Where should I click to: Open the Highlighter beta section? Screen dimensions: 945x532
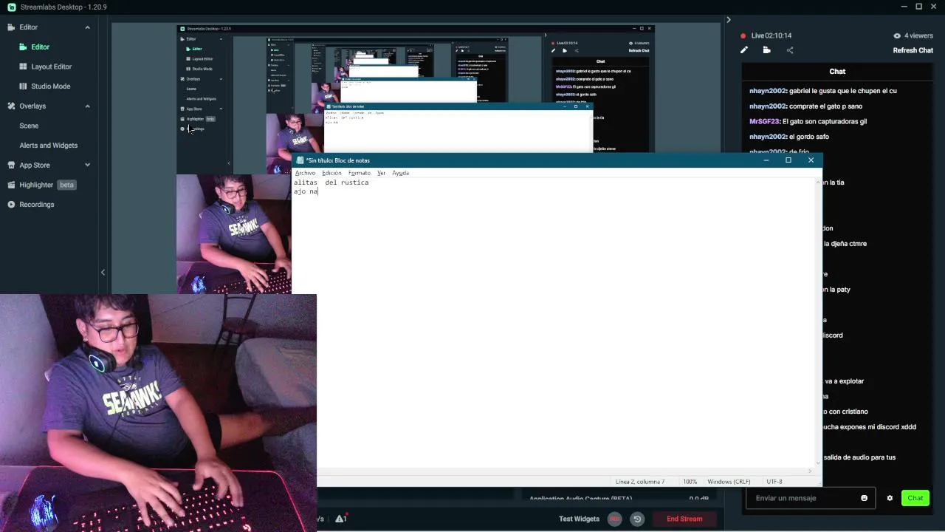tap(41, 185)
